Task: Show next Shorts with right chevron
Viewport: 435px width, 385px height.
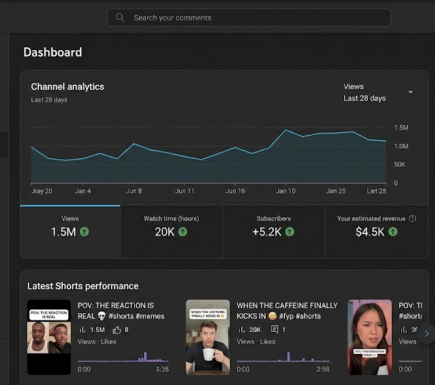Action: pyautogui.click(x=427, y=333)
